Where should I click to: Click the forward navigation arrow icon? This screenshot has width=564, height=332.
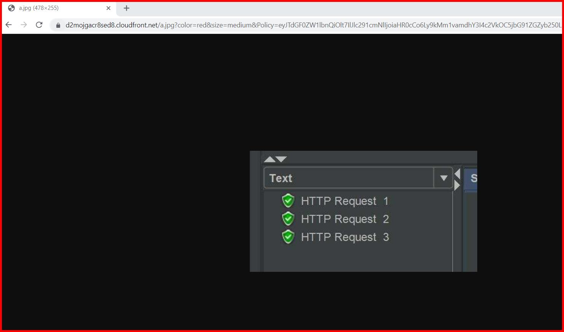point(24,24)
